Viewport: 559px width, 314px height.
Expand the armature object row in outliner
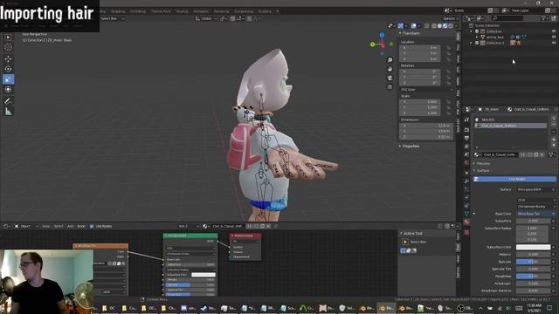tap(477, 37)
